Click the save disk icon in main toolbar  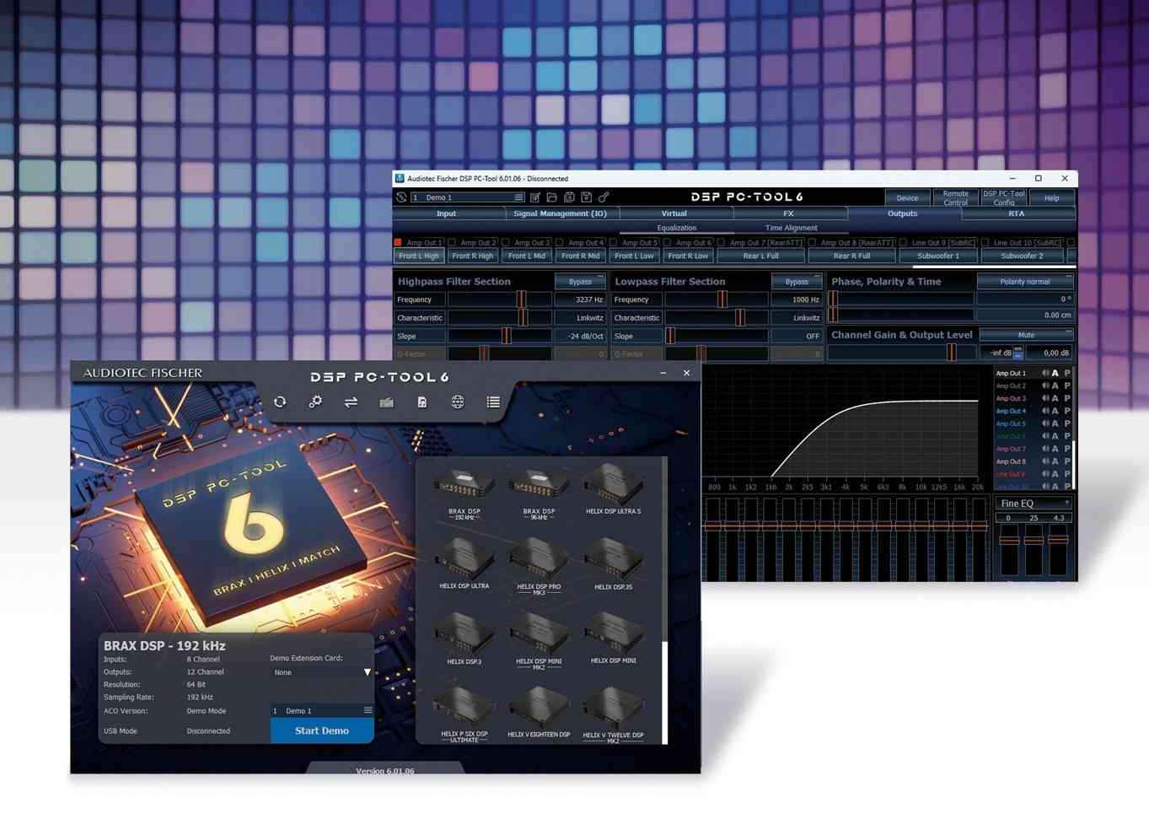coord(587,197)
